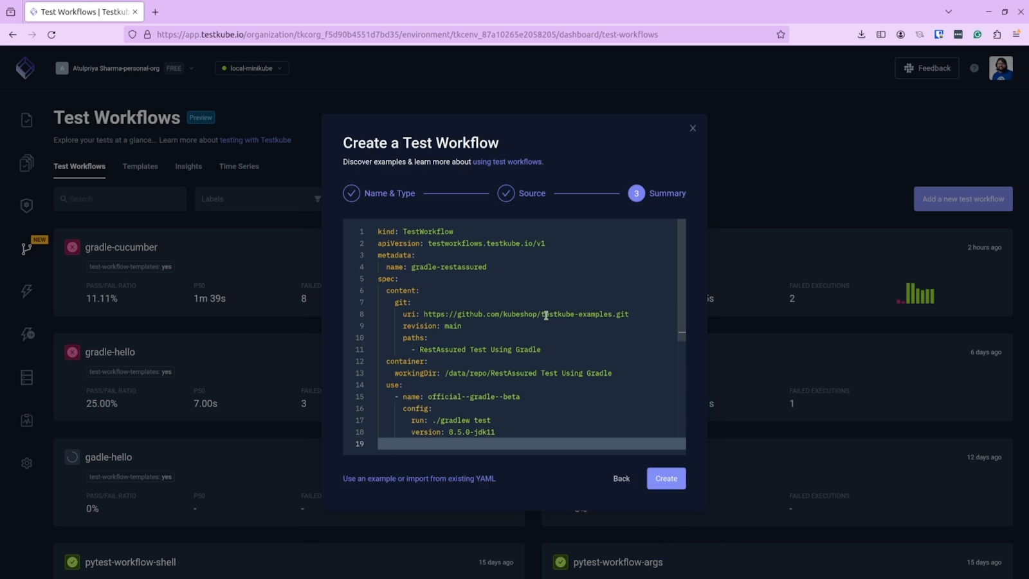Click the version: 8.5.0-jdk11 YAML line
This screenshot has height=579, width=1029.
453,432
